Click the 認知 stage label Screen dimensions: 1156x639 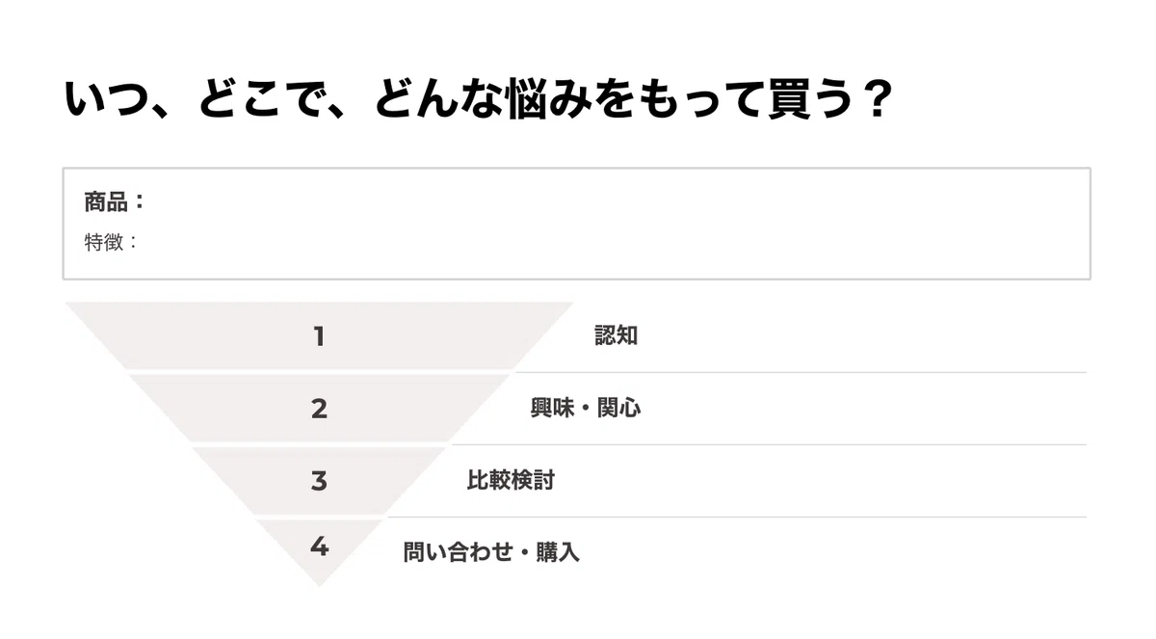pyautogui.click(x=617, y=336)
